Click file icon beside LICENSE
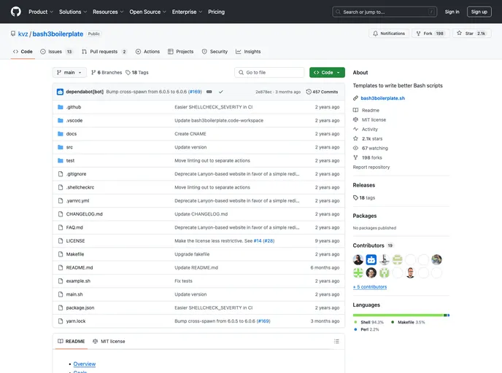The height and width of the screenshot is (373, 502). point(60,241)
